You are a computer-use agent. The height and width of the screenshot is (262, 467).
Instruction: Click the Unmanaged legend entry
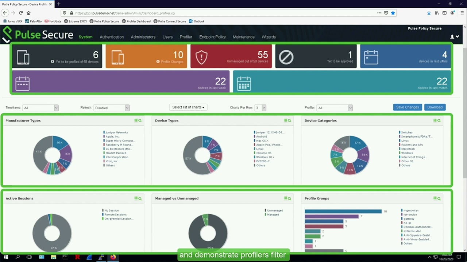[274, 210]
